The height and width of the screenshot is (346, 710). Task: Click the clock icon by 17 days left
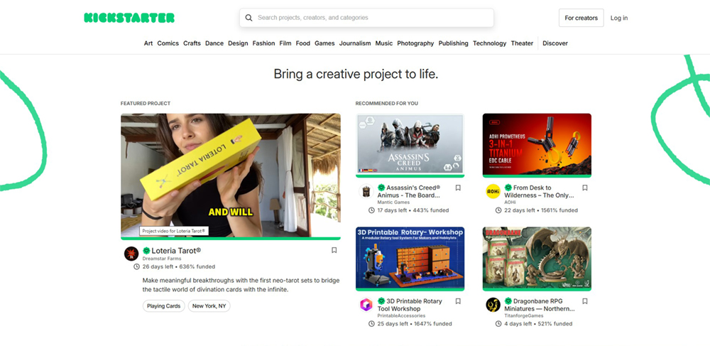point(372,210)
